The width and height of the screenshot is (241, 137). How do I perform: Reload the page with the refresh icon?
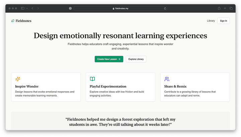click(165, 8)
